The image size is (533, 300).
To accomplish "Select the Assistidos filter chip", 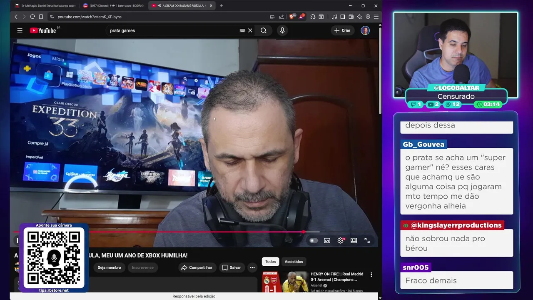I will [294, 262].
